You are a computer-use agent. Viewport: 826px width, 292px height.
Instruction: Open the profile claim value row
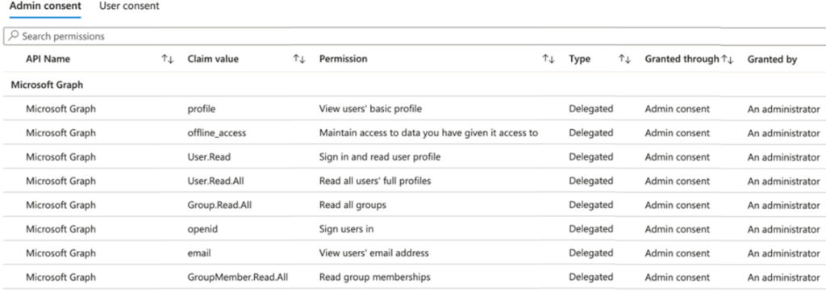(x=413, y=109)
